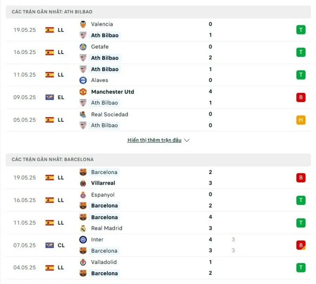Click the Các trận gần nhất: Ath Bilbao header
The height and width of the screenshot is (284, 316).
52,12
